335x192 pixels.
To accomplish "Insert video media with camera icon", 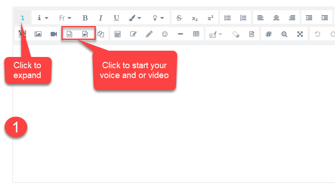I will pyautogui.click(x=54, y=34).
